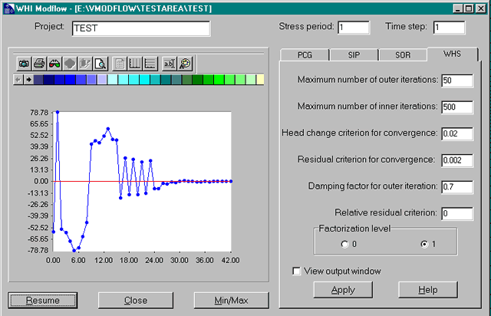The image size is (491, 316).
Task: Switch to the SIP solver tab
Action: [x=354, y=55]
